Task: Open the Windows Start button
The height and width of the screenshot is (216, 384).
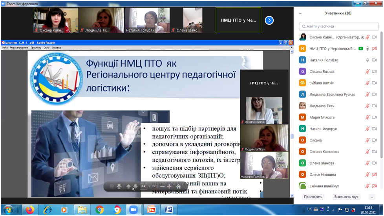Action: pos(8,210)
